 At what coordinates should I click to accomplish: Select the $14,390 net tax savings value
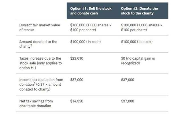pyautogui.click(x=77, y=101)
